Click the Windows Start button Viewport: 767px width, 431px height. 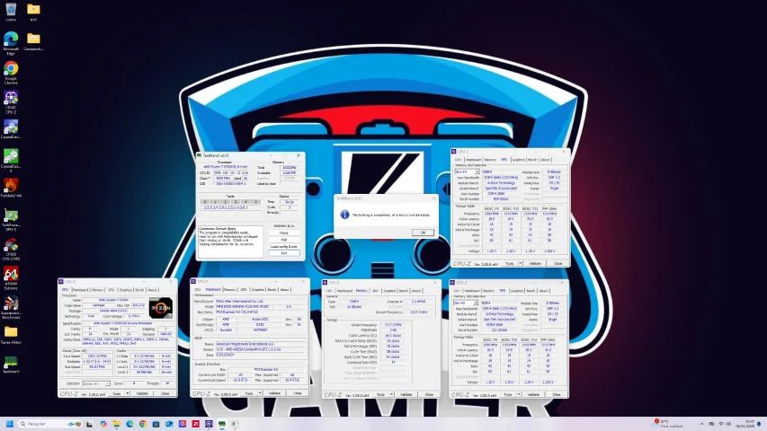click(x=9, y=424)
